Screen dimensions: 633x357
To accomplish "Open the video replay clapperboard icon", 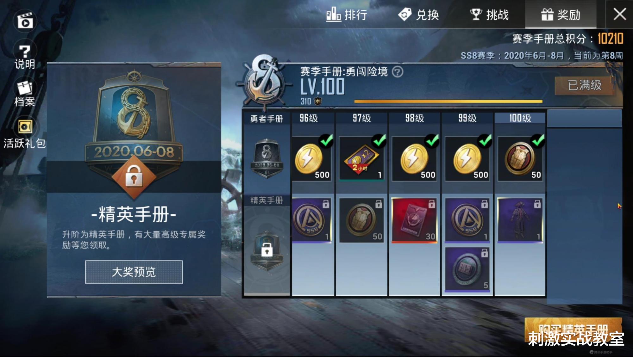I will pos(25,21).
